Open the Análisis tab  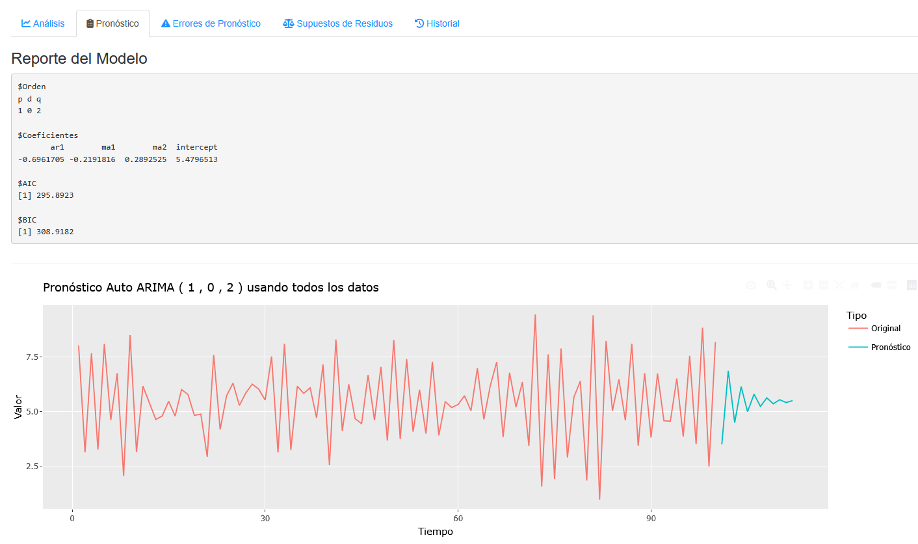click(43, 23)
